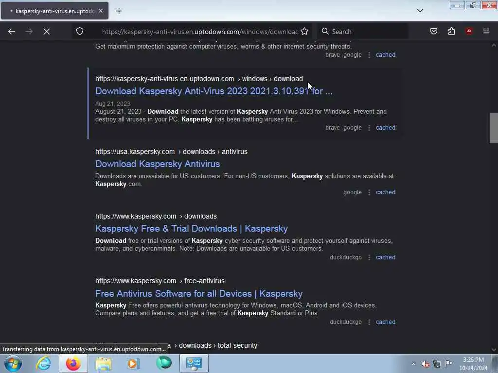Open cached link for Free & Trial Downloads
Image resolution: width=498 pixels, height=373 pixels.
[x=386, y=257]
